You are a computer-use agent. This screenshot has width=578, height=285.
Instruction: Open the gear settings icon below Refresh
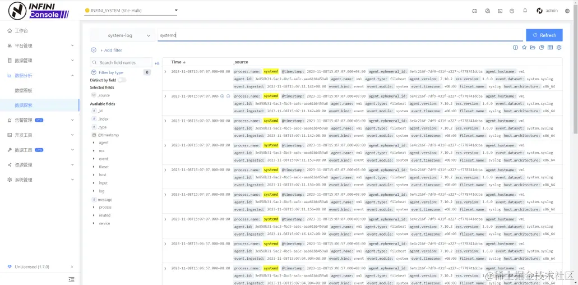pos(559,48)
